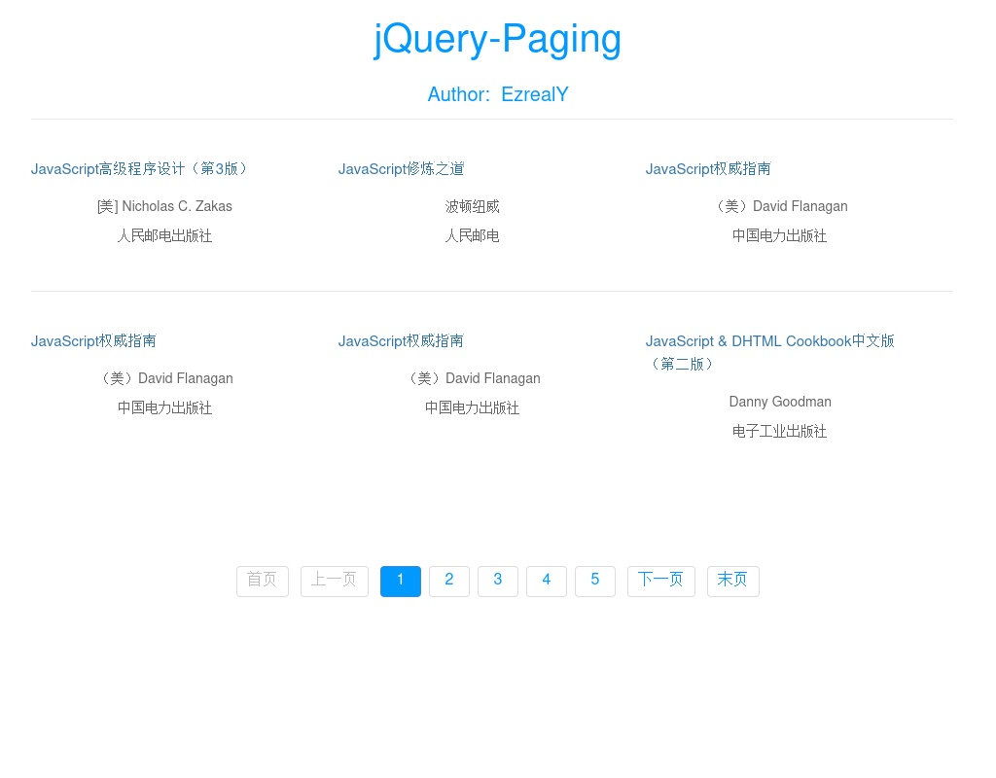Jump to page 2

448,581
